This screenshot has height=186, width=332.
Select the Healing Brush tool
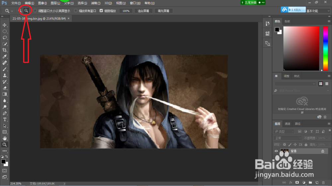4,63
